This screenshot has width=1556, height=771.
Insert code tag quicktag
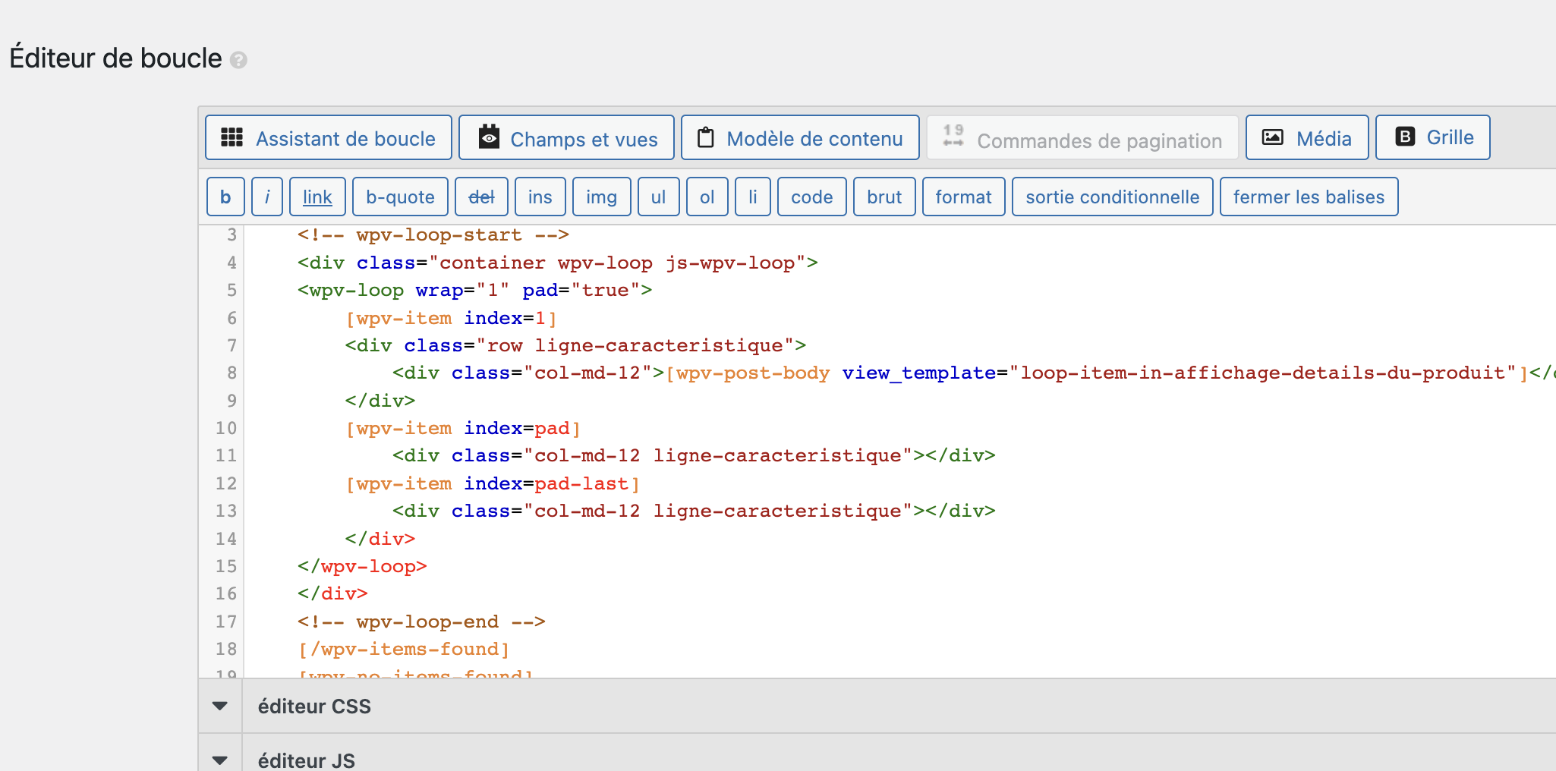point(811,197)
